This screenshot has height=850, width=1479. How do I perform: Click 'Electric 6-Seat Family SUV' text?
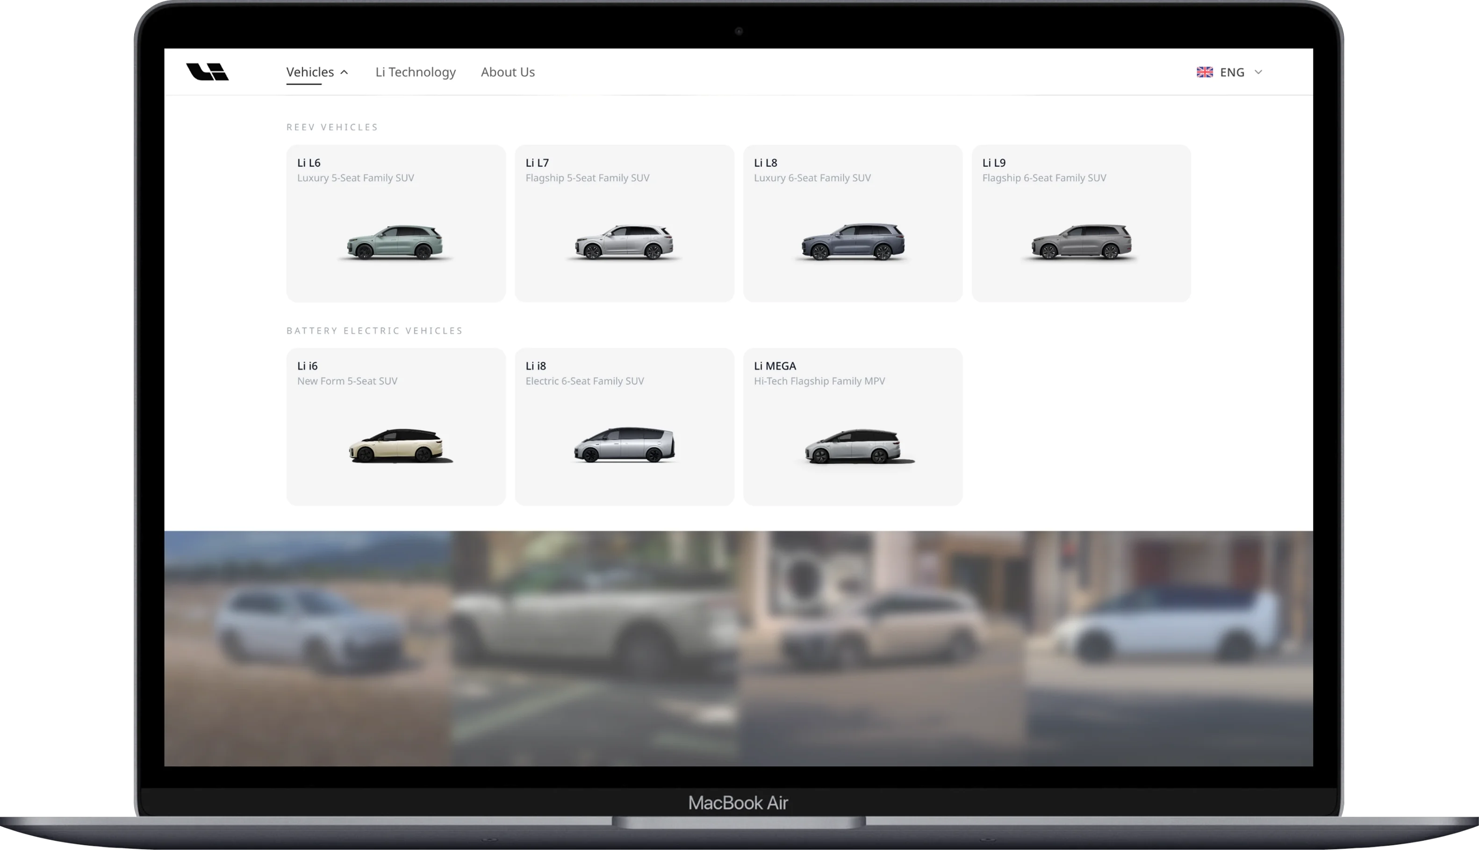(585, 381)
